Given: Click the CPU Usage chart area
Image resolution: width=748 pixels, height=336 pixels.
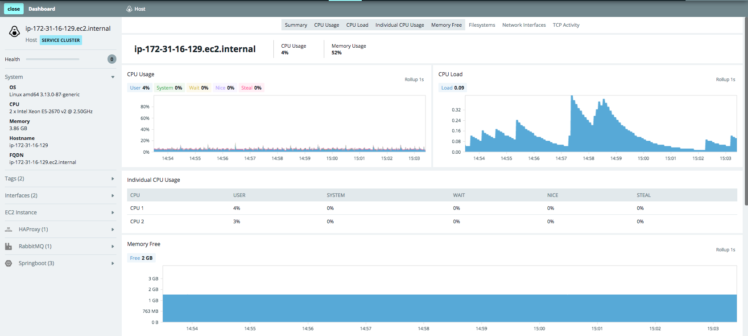Looking at the screenshot, I should [289, 124].
